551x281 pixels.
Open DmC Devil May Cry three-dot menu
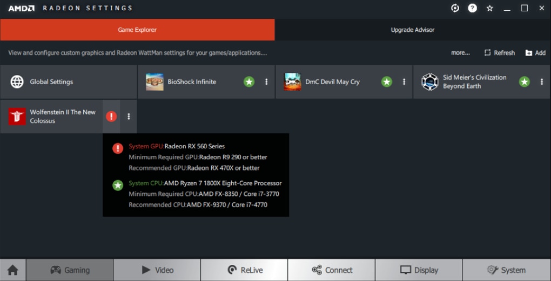[x=404, y=82]
